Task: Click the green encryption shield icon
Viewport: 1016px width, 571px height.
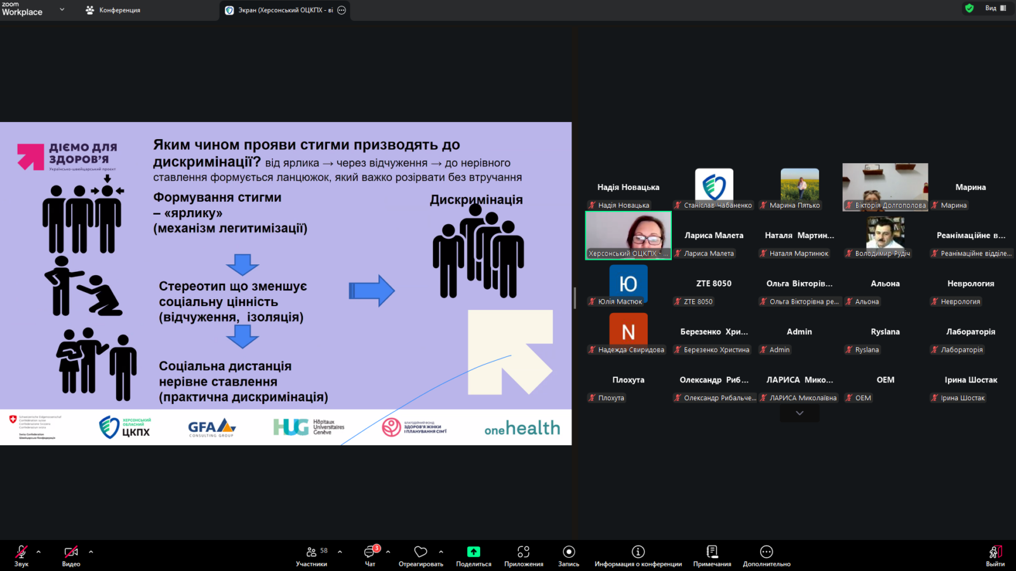Action: pyautogui.click(x=969, y=8)
